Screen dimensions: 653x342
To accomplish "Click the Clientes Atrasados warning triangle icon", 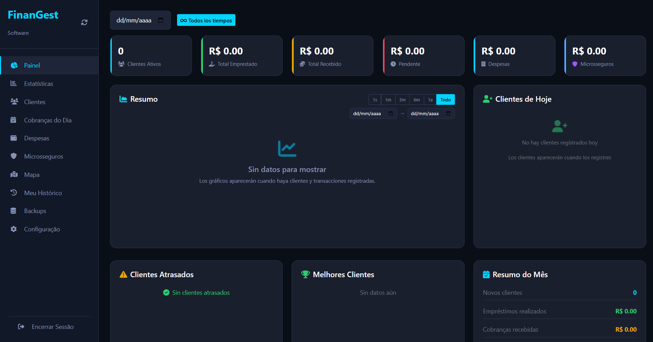I will click(x=123, y=274).
